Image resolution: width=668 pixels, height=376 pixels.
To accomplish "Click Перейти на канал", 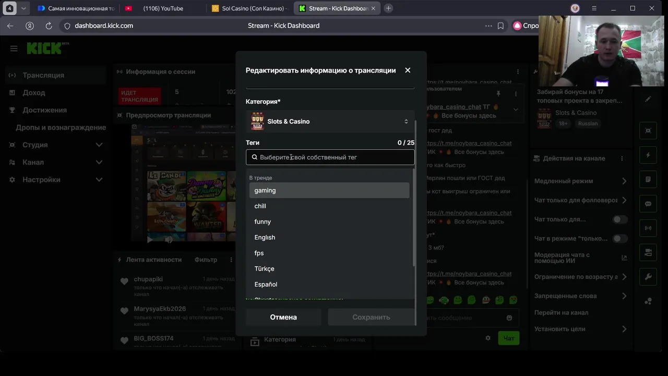I will pyautogui.click(x=561, y=313).
